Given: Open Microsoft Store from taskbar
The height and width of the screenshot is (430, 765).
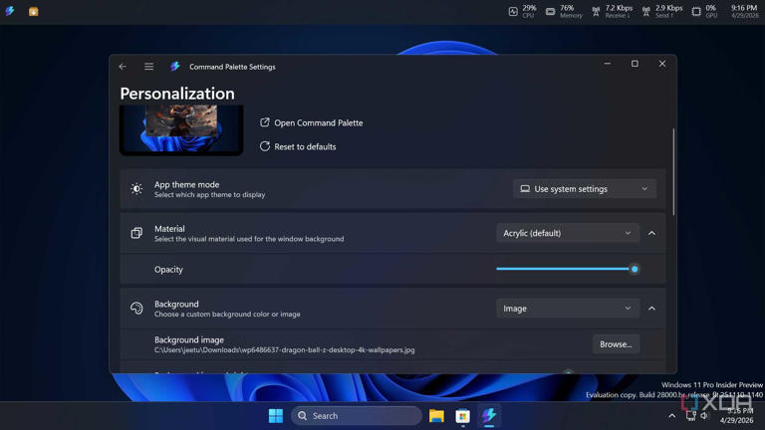Looking at the screenshot, I should pos(462,416).
